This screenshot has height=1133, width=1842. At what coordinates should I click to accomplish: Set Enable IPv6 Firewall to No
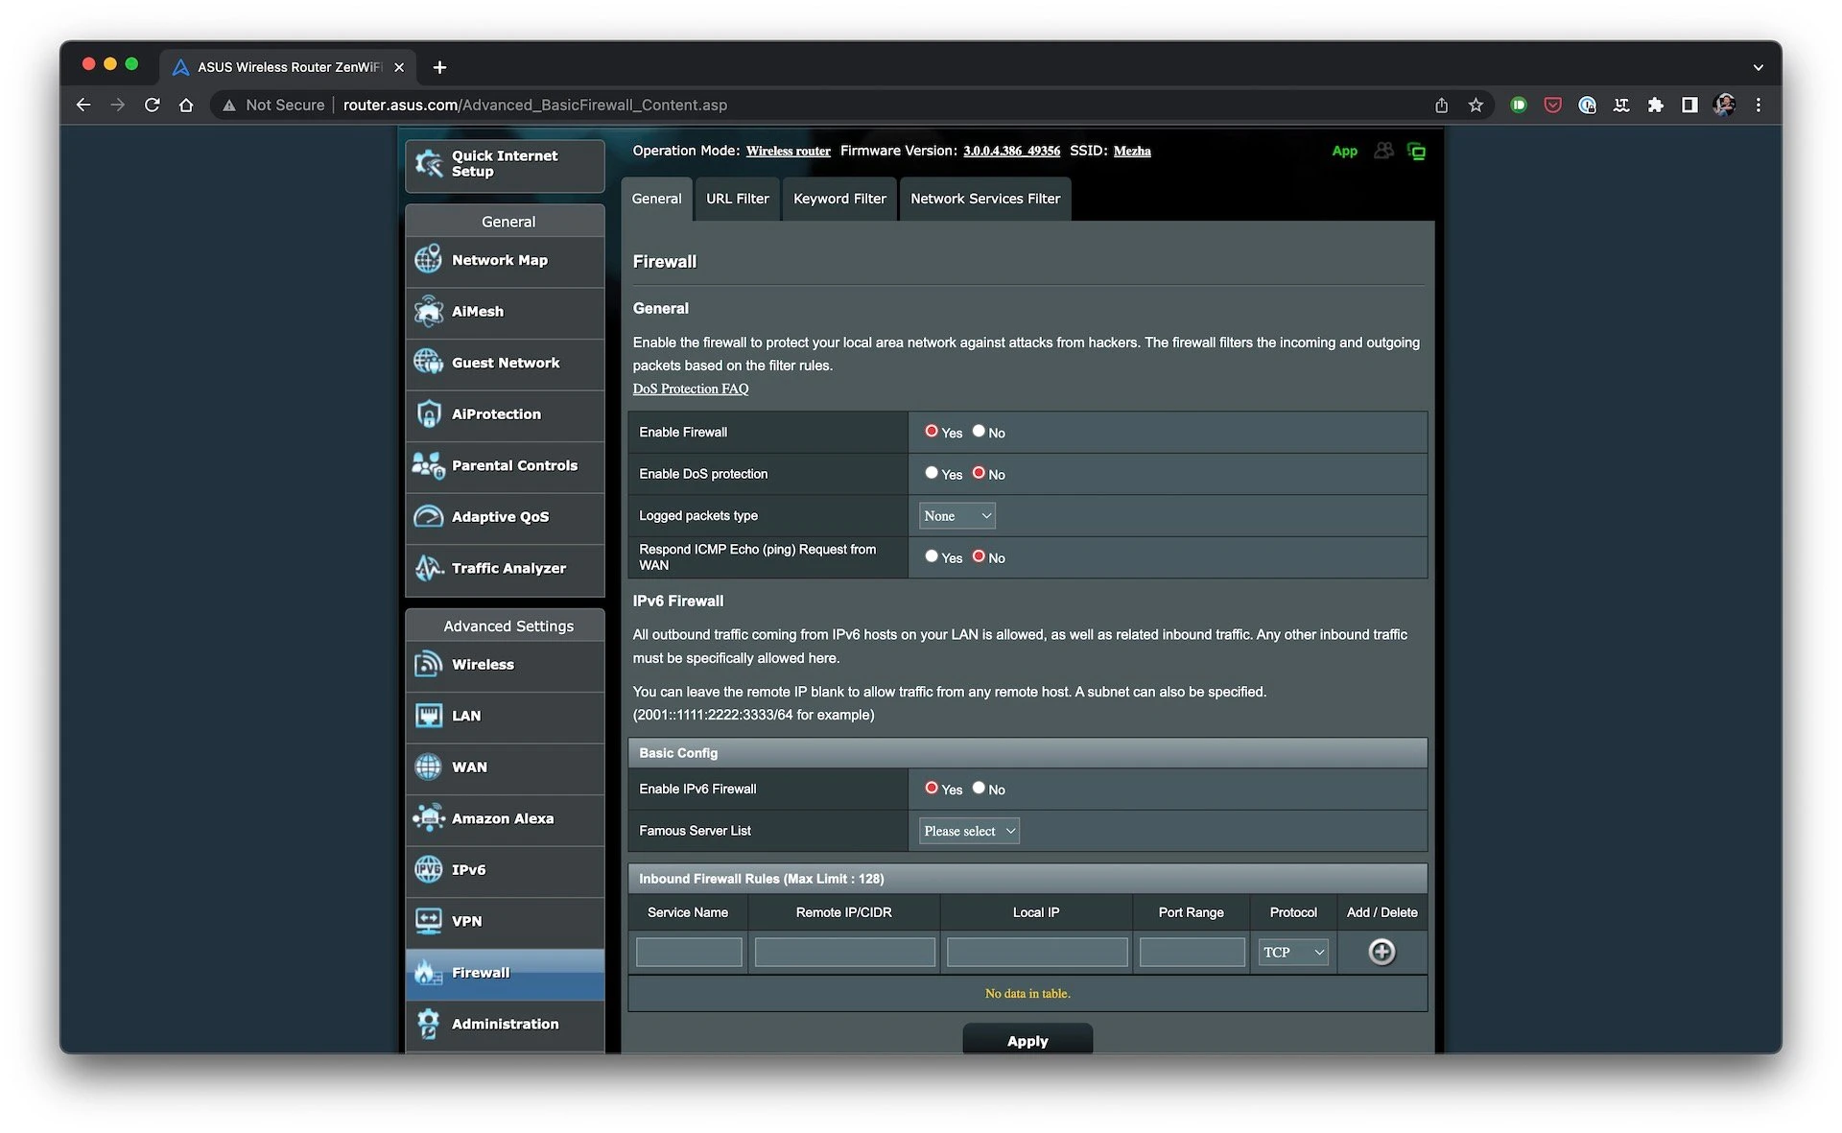click(x=979, y=788)
